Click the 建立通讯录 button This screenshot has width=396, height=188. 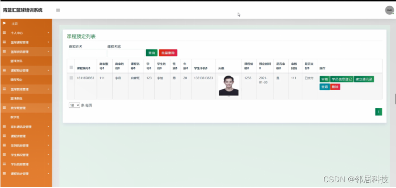pyautogui.click(x=364, y=79)
